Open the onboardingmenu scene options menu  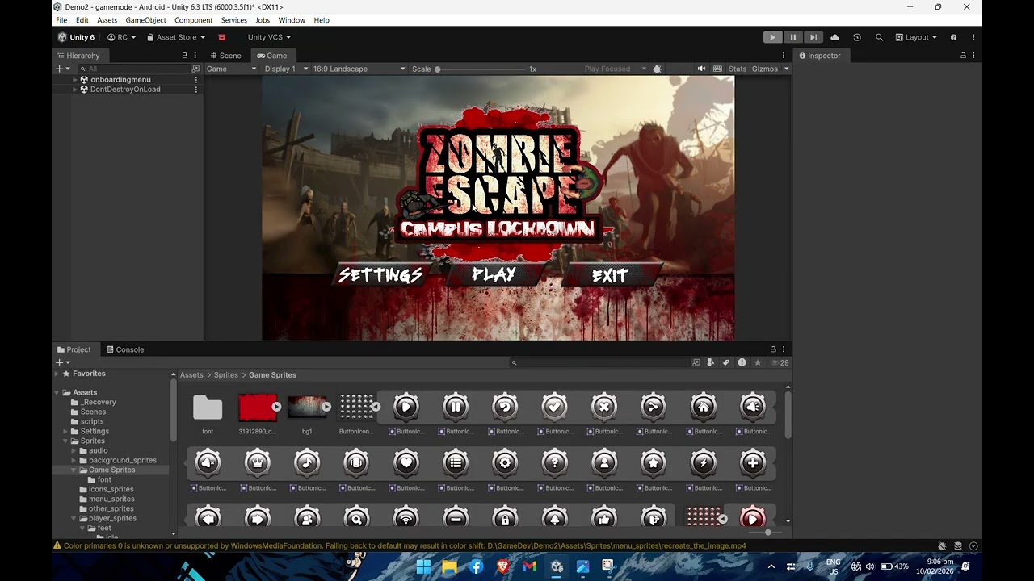195,80
